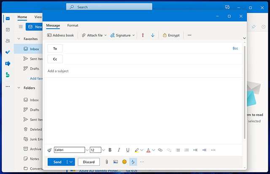Open the font name dropdown arrow

pos(87,150)
